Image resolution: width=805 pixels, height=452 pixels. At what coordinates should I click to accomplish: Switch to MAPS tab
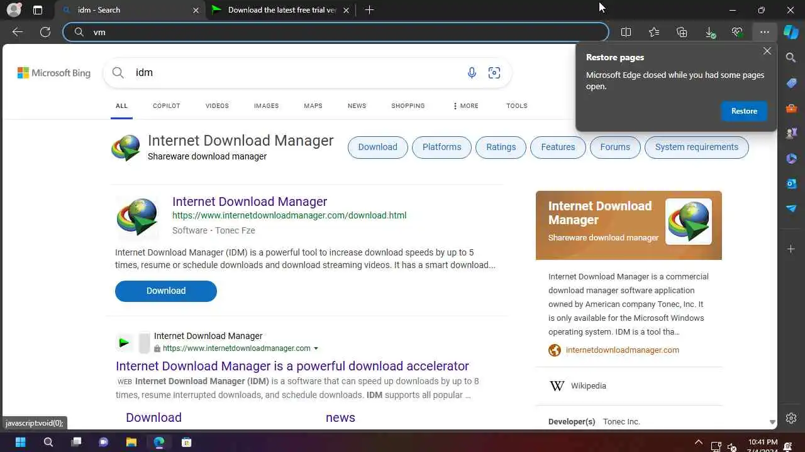point(313,106)
